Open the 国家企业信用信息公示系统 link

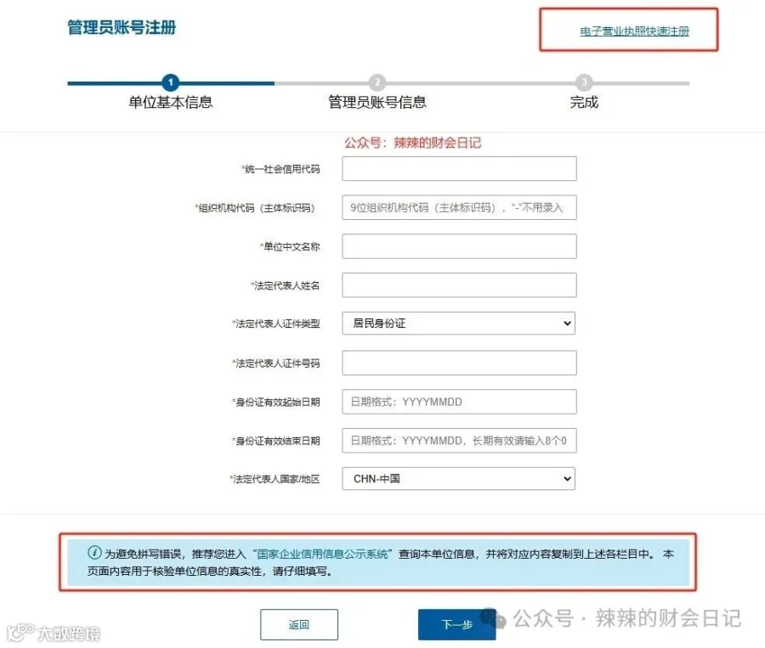(322, 554)
